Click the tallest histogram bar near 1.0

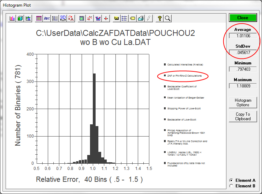(x=94, y=118)
